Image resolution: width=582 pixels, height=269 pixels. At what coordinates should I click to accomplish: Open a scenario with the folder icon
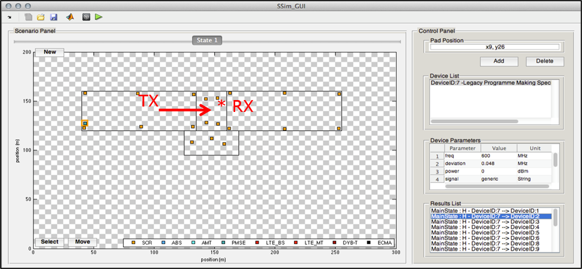click(x=40, y=17)
